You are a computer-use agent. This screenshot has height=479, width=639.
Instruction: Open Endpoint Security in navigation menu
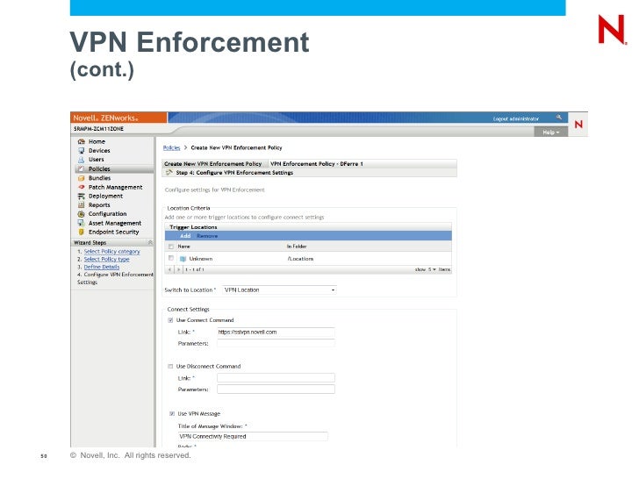click(114, 232)
